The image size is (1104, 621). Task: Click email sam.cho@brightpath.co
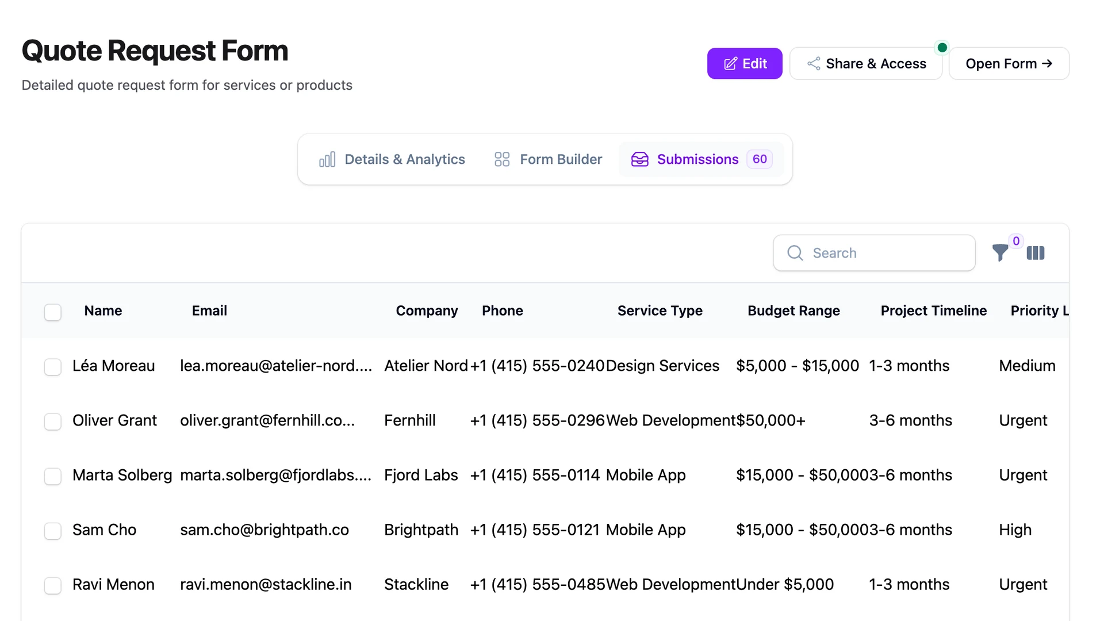pyautogui.click(x=264, y=530)
